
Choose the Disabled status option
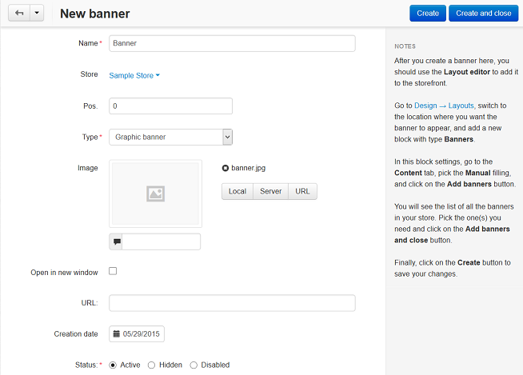(x=194, y=365)
